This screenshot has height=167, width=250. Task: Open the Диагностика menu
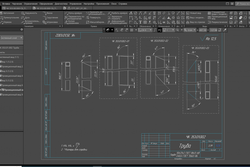61,4
